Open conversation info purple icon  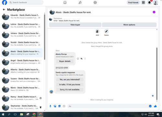tap(154, 12)
